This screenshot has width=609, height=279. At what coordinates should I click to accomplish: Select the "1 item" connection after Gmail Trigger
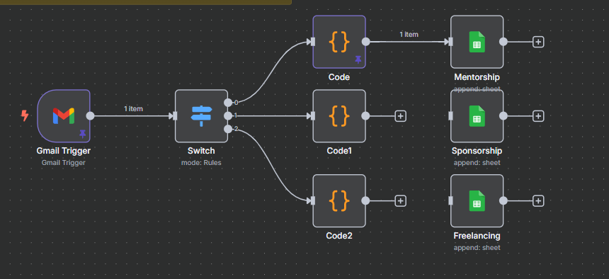coord(133,109)
